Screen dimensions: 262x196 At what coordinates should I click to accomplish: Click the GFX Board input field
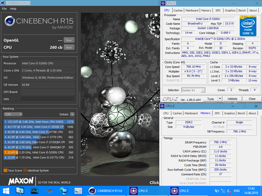click(x=48, y=92)
